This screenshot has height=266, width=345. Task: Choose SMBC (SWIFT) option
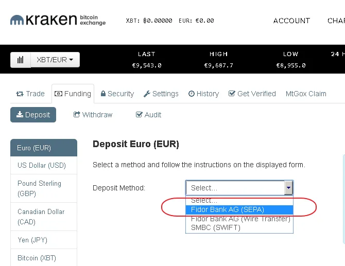239,227
